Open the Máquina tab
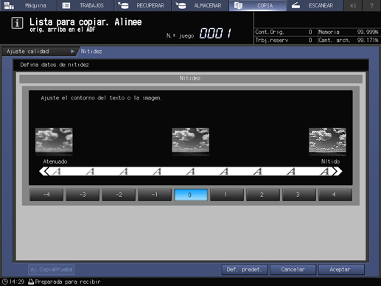Screen dimensions: 381x286 click(x=28, y=5)
